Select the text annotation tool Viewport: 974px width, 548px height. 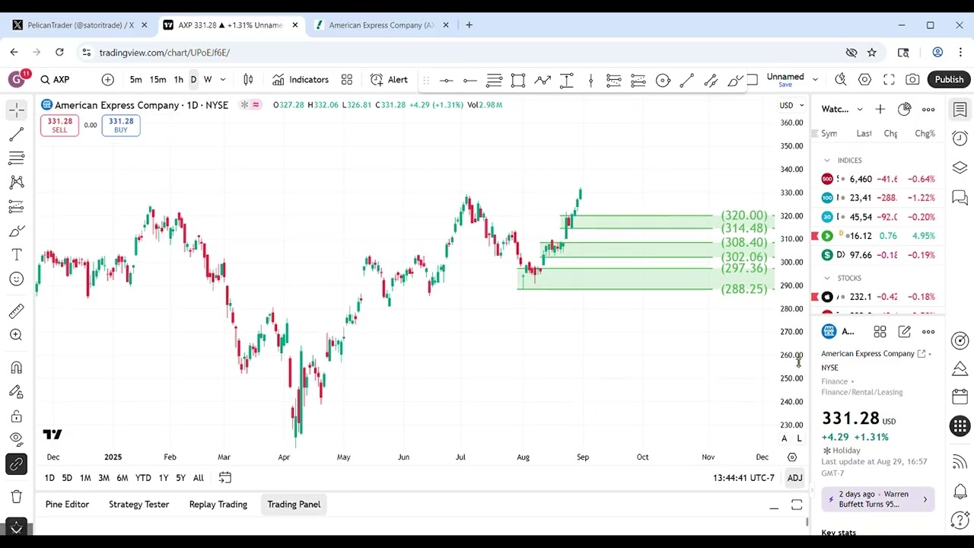(x=16, y=254)
